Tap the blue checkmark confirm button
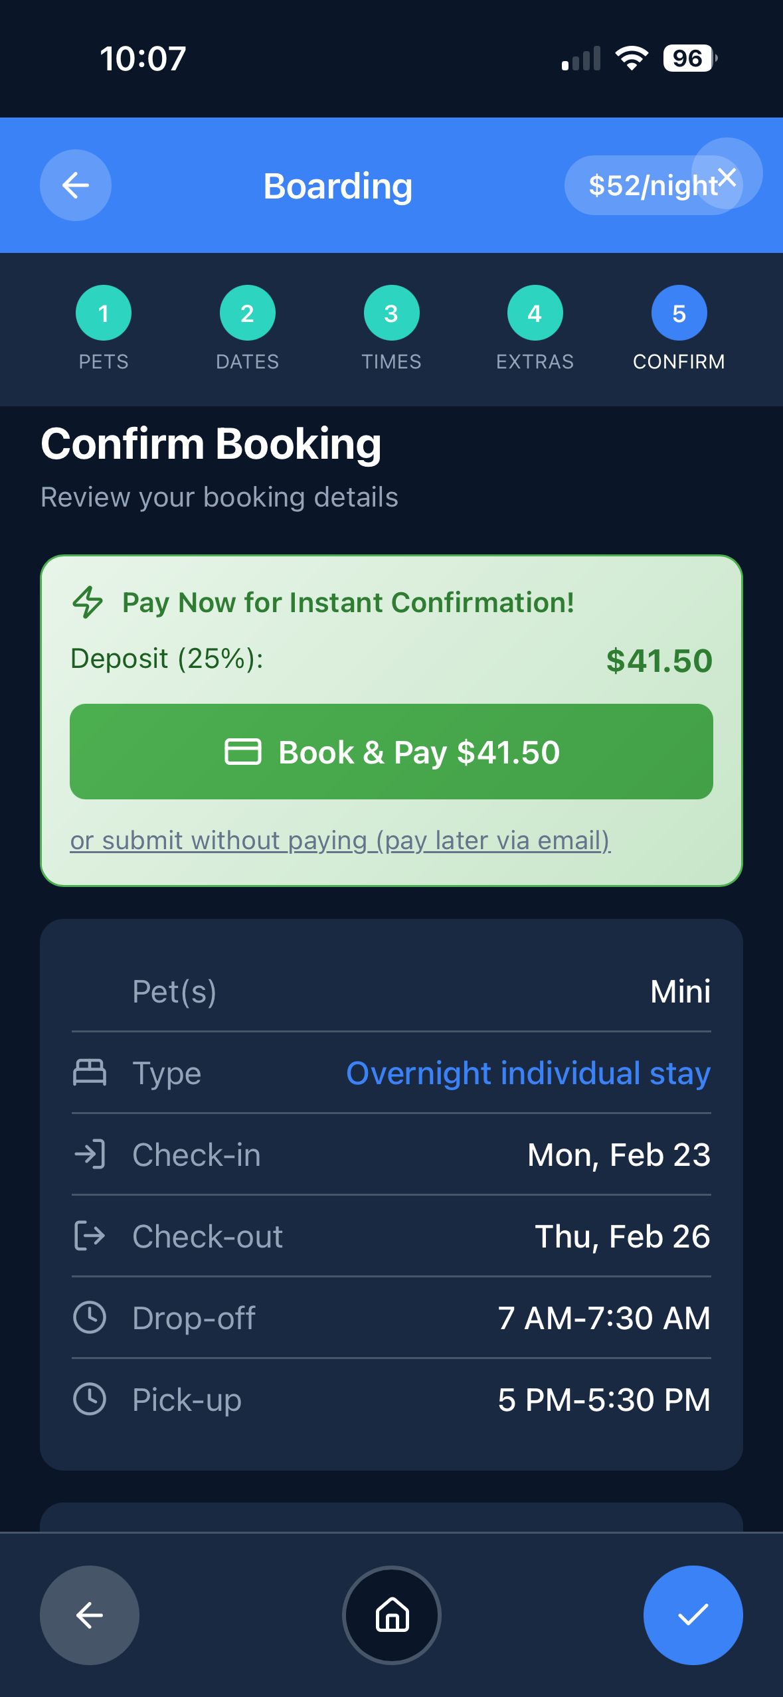This screenshot has width=783, height=1697. 693,1615
